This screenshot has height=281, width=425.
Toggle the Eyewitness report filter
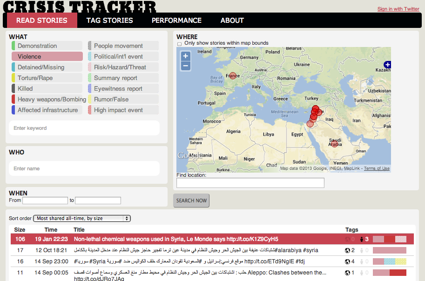click(x=123, y=88)
